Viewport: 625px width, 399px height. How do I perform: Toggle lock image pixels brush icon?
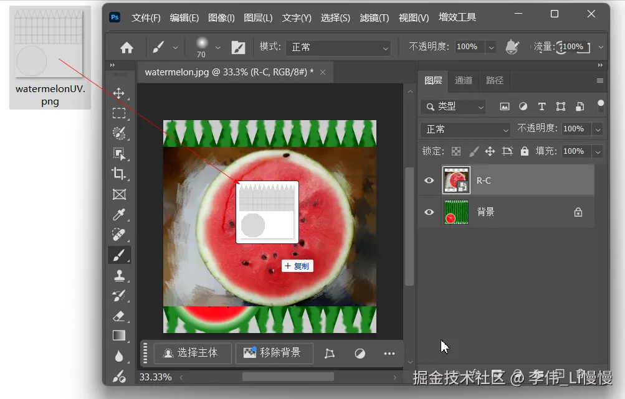(x=474, y=151)
